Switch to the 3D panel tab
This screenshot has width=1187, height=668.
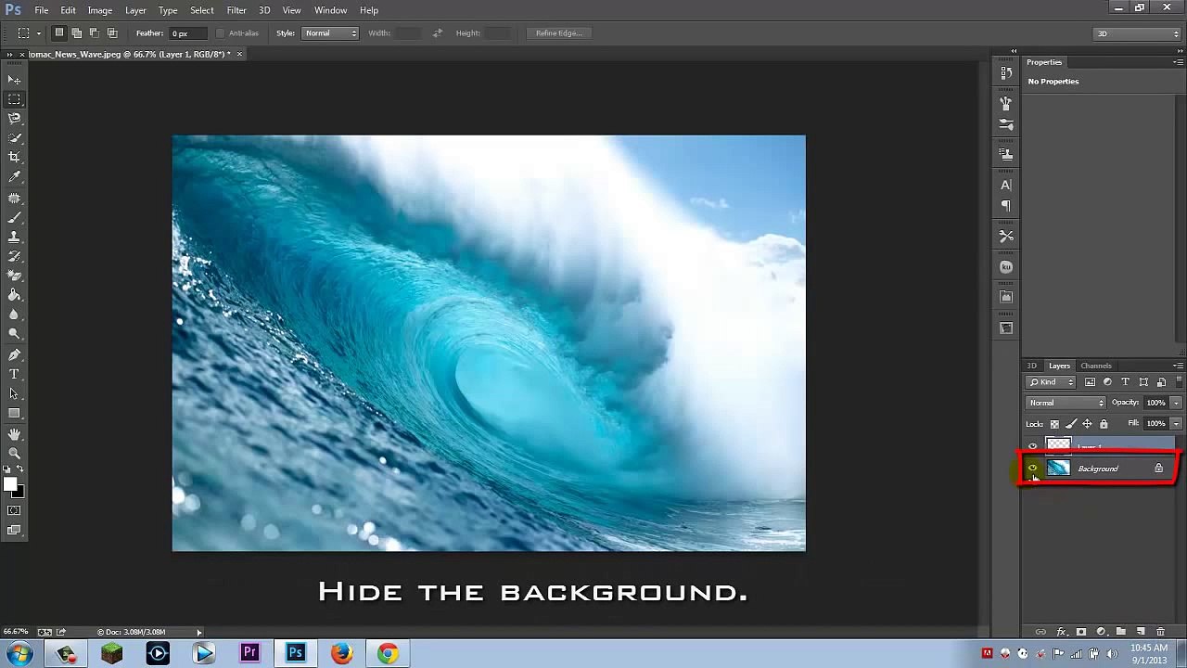[x=1031, y=366]
